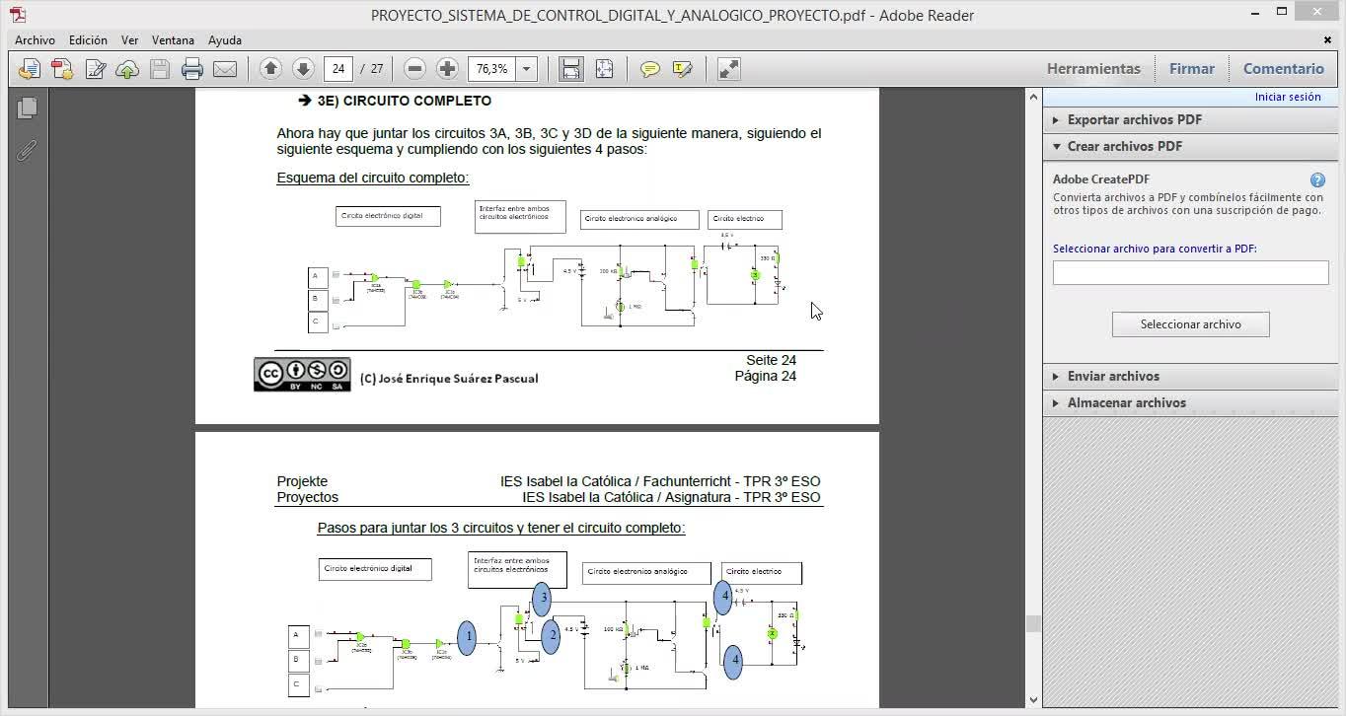Click the Adobe Reader title bar icon
The height and width of the screenshot is (716, 1346).
tap(18, 15)
